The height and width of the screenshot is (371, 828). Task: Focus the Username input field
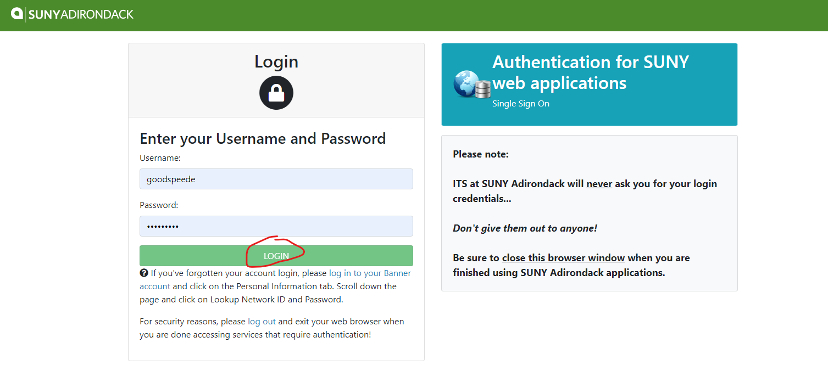coord(276,179)
